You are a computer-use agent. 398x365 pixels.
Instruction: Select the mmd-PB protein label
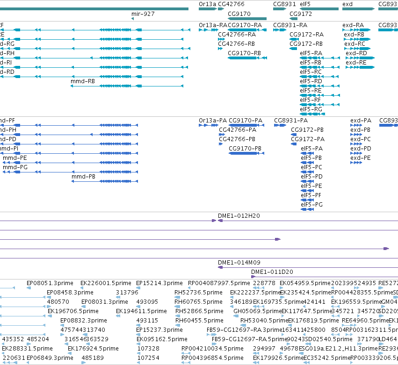click(x=84, y=177)
